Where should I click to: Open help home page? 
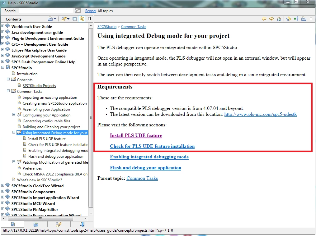tap(279, 19)
